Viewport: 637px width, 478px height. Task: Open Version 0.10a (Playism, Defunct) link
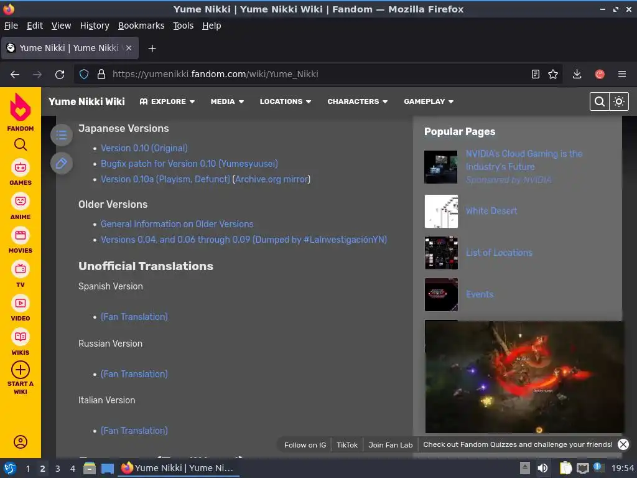pyautogui.click(x=165, y=179)
